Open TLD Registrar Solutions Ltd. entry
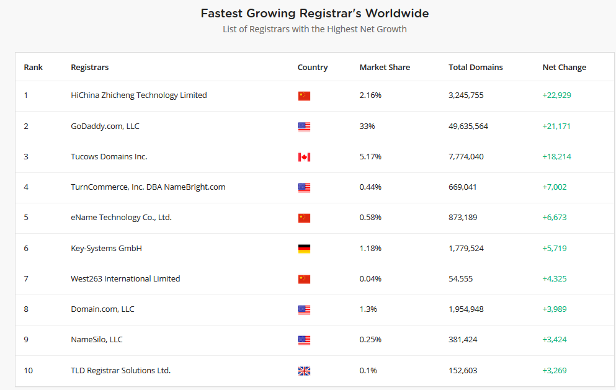Viewport: 616px width, 390px height. point(120,370)
